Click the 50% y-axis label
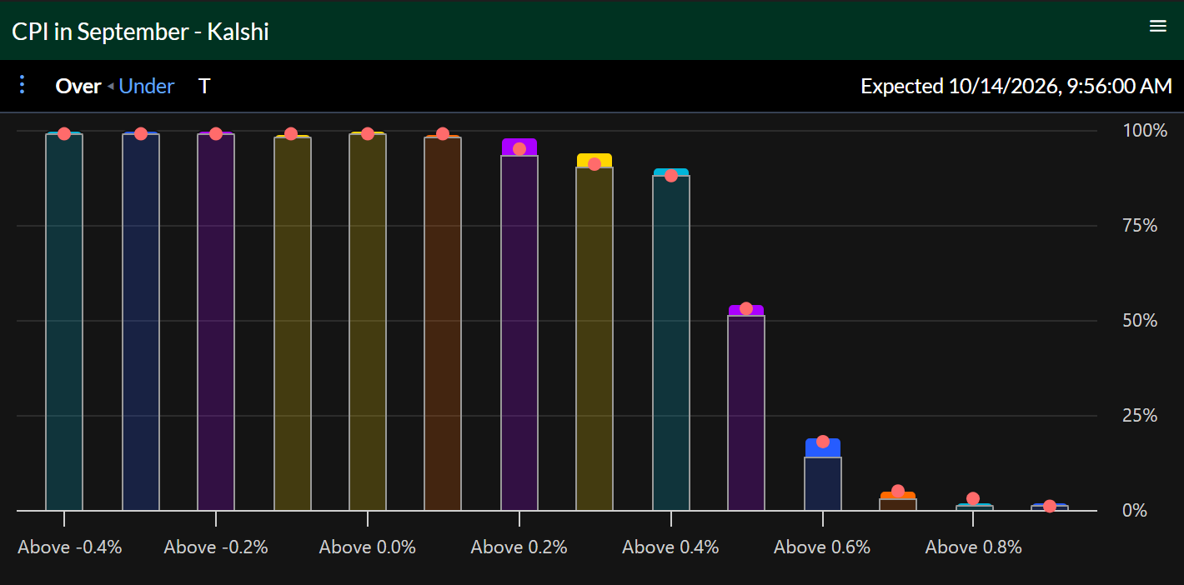Viewport: 1184px width, 585px height. point(1141,321)
